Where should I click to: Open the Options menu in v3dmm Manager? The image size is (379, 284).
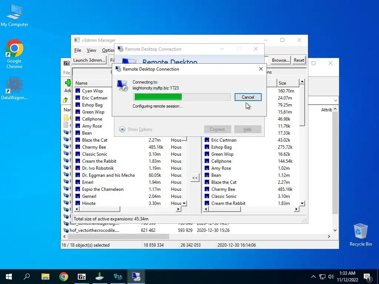coord(108,50)
